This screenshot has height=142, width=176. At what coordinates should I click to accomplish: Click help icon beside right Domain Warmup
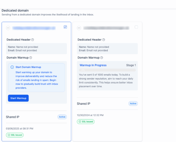point(102,58)
